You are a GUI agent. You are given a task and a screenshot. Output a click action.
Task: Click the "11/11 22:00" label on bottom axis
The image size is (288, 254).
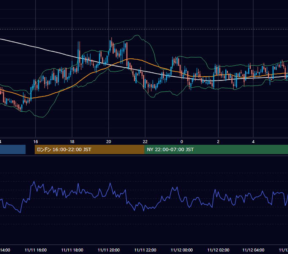[x=145, y=250]
